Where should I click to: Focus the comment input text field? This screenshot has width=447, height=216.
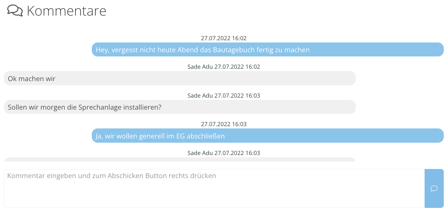click(x=214, y=188)
